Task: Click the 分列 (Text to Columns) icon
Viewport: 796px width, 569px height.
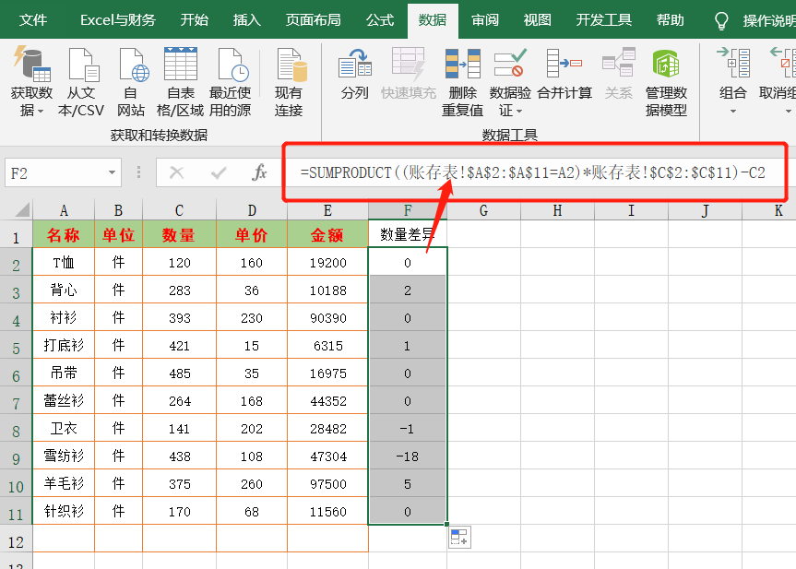Action: (354, 66)
